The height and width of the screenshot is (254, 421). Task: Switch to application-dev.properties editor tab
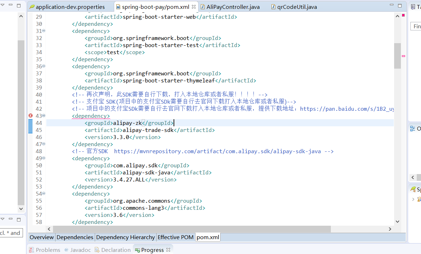[67, 7]
